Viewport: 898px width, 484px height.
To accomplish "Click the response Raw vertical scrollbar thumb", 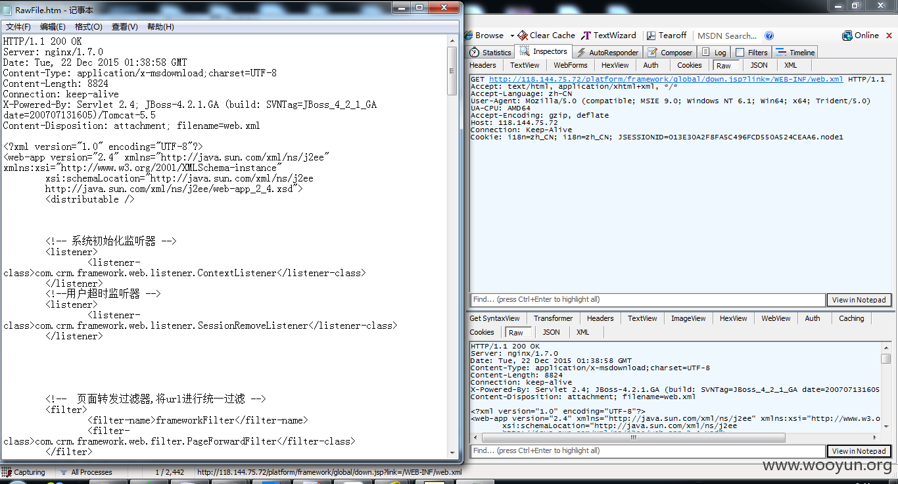I will [886, 358].
